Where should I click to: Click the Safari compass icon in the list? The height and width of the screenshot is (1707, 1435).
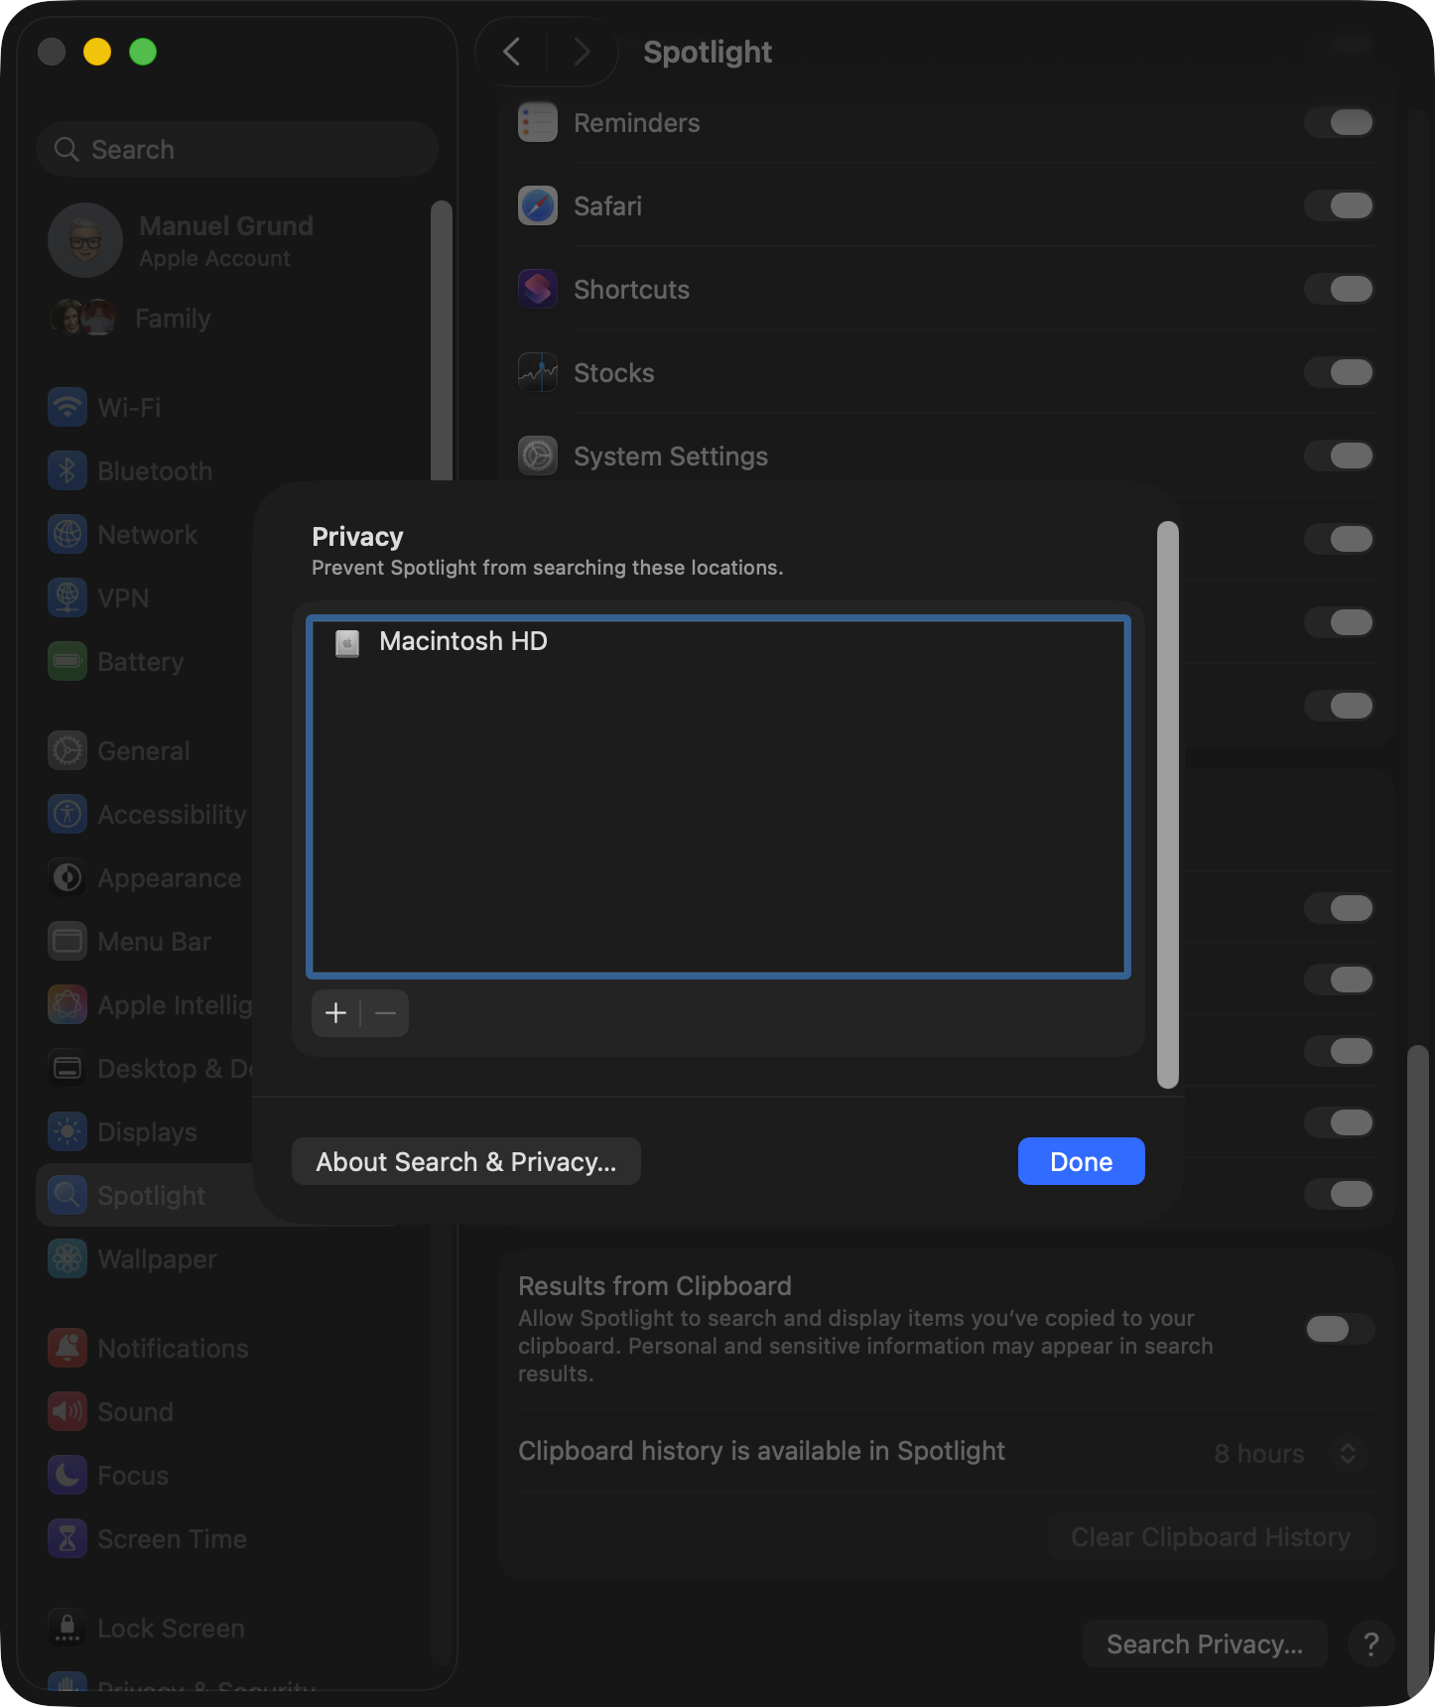[x=538, y=205]
